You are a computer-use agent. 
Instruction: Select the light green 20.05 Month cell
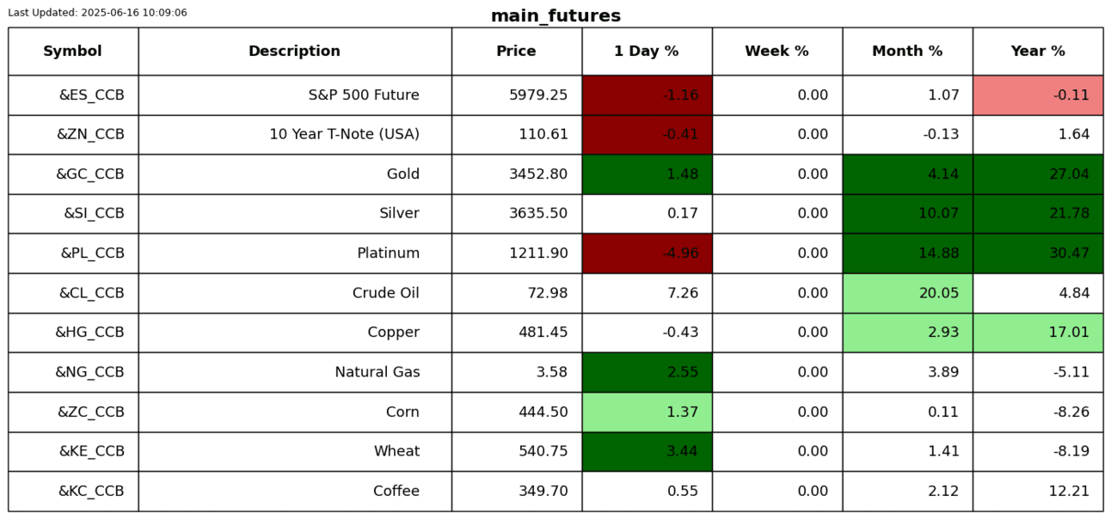tap(907, 293)
